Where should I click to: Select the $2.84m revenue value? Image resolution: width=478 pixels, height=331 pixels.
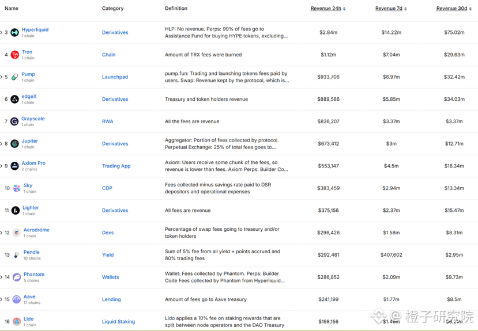tap(328, 32)
